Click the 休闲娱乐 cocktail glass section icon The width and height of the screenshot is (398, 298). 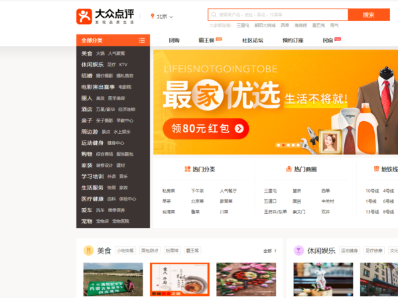pos(298,250)
